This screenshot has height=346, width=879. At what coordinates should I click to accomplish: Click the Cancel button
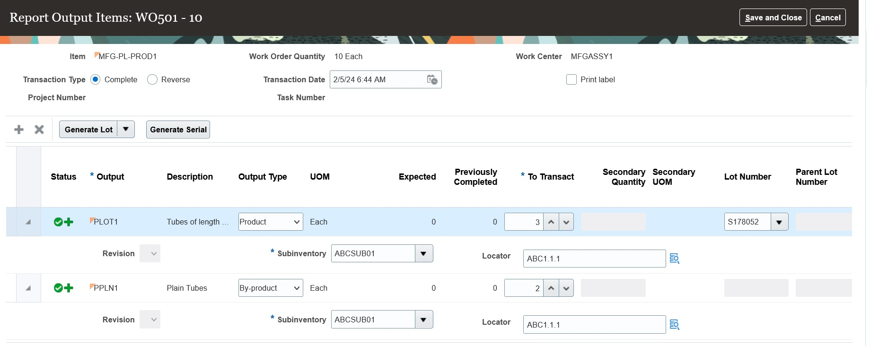(828, 17)
